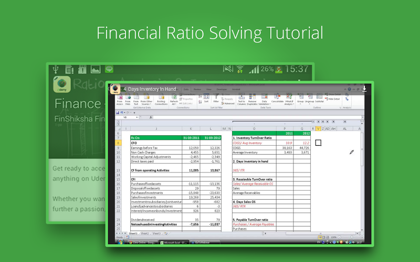Click the Save icon in quick access toolbar
Screen dimensions: 420x262
click(117, 113)
